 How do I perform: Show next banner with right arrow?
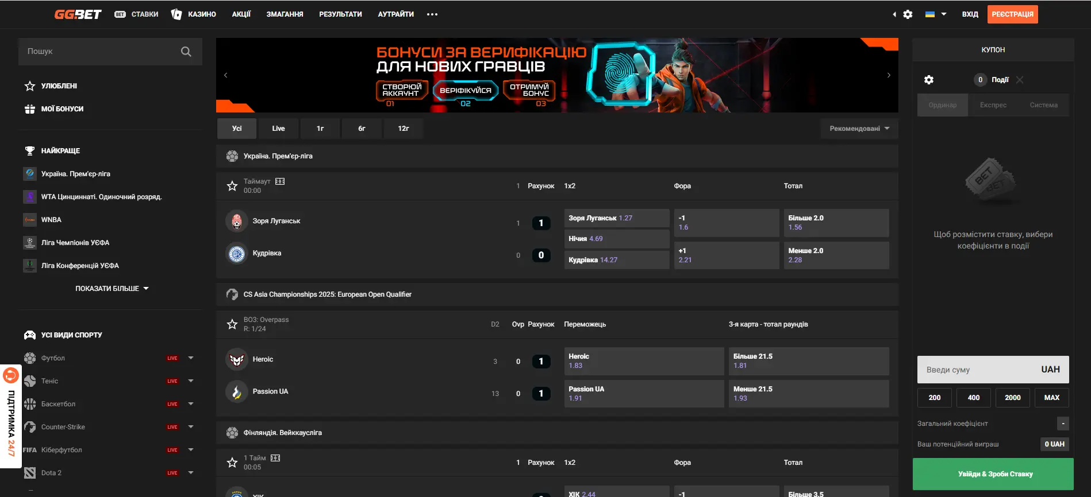click(889, 75)
